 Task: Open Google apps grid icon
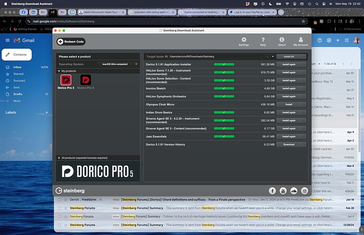347,40
